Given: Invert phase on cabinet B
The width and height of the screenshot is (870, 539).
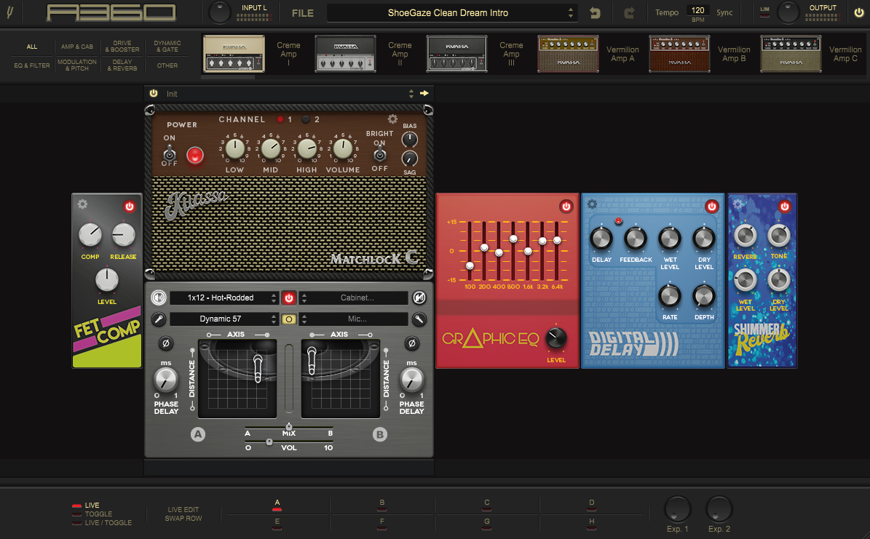Looking at the screenshot, I should (411, 343).
